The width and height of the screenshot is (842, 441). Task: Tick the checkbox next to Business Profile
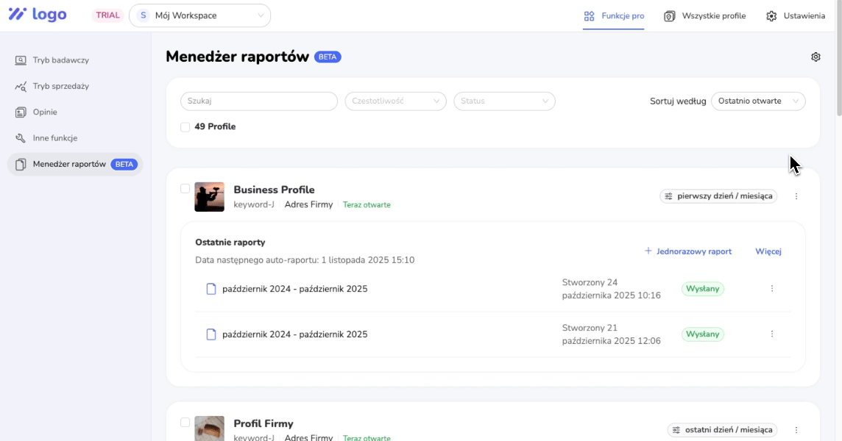[185, 189]
